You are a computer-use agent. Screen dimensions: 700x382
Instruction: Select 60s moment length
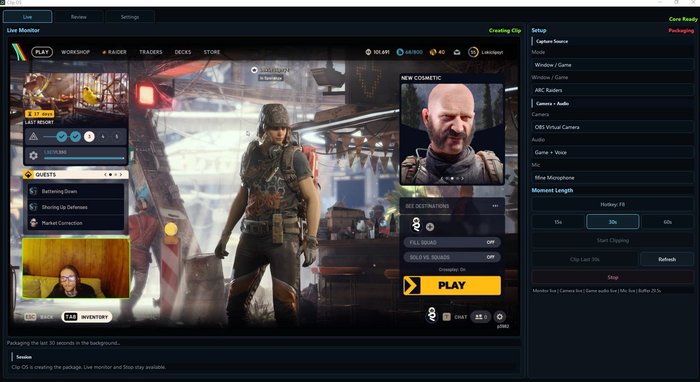pyautogui.click(x=667, y=222)
